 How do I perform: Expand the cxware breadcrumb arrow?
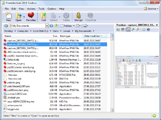[x=72, y=31]
